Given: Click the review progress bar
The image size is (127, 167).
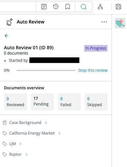Looking at the screenshot, I should pyautogui.click(x=46, y=70).
